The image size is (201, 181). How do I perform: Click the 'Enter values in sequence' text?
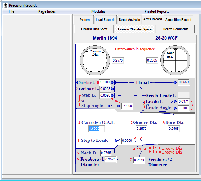[x=135, y=49]
